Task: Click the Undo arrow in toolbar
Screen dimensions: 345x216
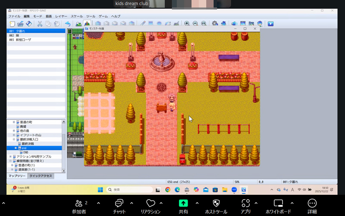Action: (x=67, y=24)
